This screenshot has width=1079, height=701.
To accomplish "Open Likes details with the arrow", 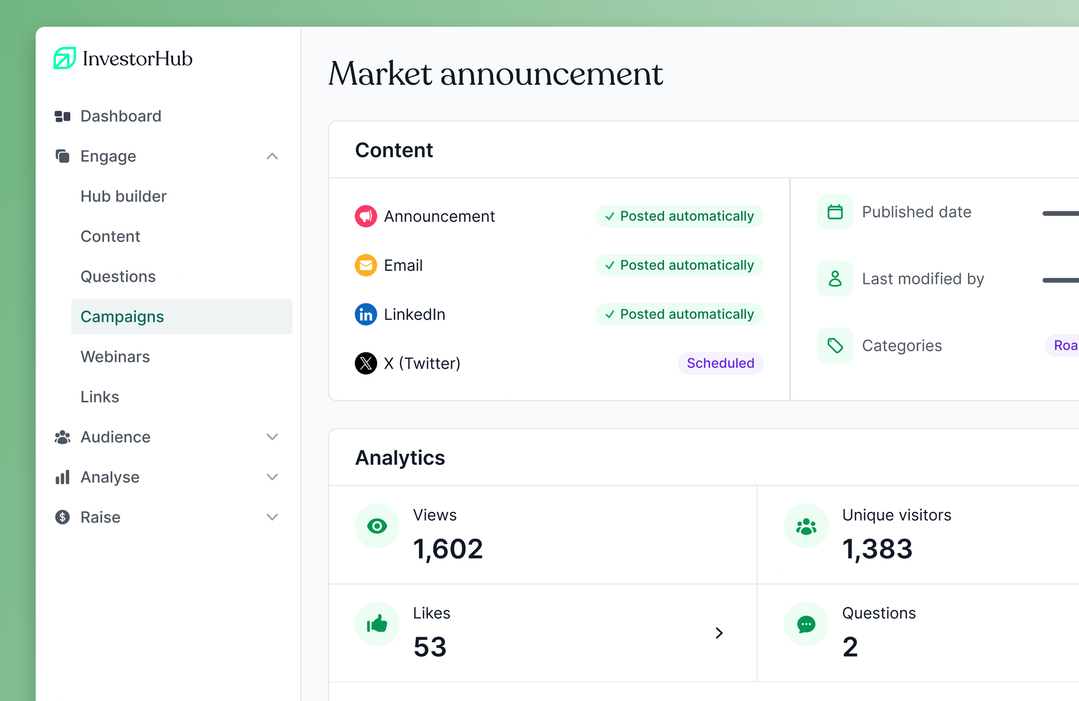I will 719,633.
